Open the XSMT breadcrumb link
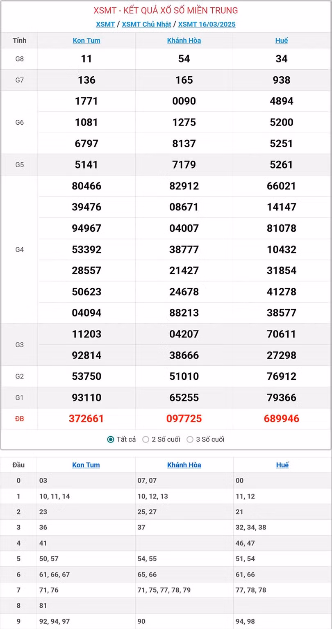This screenshot has height=629, width=332. pos(105,24)
